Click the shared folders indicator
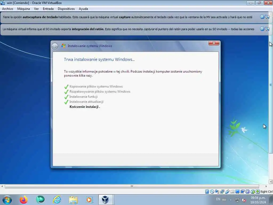 232,192
